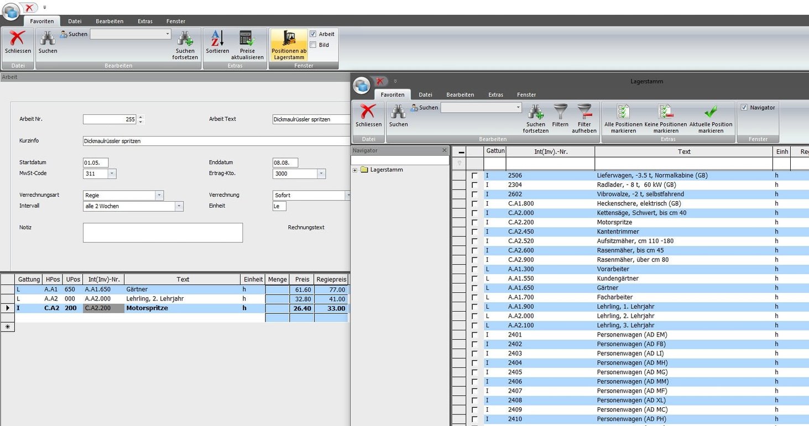Open Positionen ab Lagerstamm forklift icon
Viewport: 809px width, 426px height.
tap(289, 40)
